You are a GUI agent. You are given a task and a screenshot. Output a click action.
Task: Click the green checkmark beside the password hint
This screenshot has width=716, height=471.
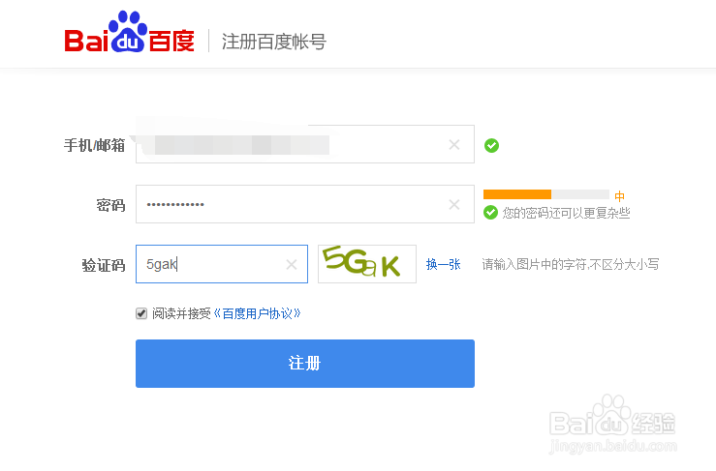490,213
